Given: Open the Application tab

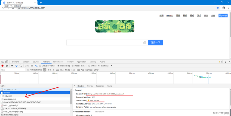Looking at the screenshot, I should click(82, 62).
